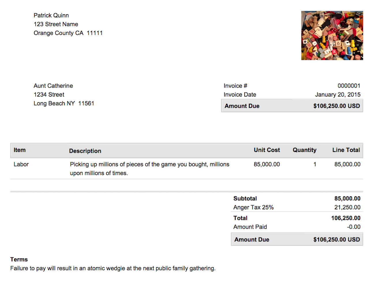Click the Amount Paid value -0.00
Viewport: 374px width, 284px height.
coord(354,227)
